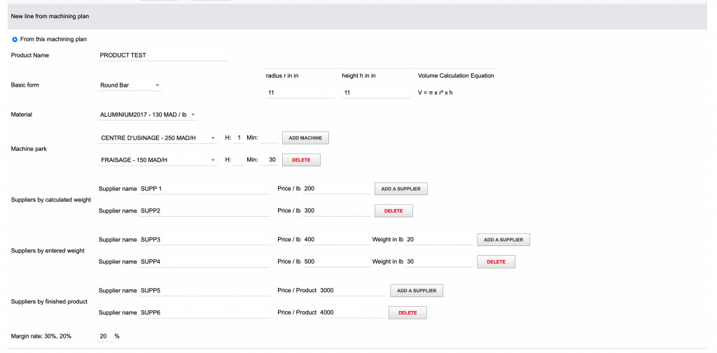This screenshot has width=717, height=353.
Task: Edit the FRAISAGE minutes field
Action: pos(268,160)
